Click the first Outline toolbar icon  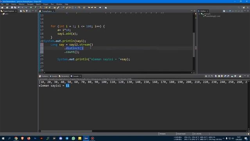click(224, 11)
